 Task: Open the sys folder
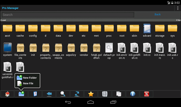172,31
